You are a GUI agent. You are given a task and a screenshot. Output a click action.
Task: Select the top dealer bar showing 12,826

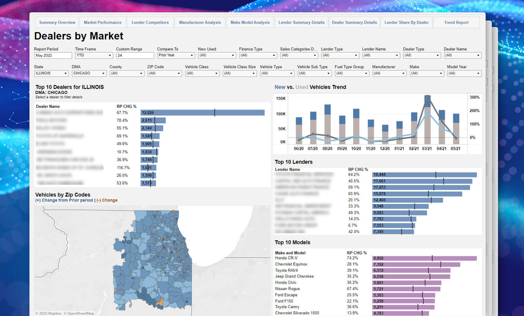(x=202, y=113)
